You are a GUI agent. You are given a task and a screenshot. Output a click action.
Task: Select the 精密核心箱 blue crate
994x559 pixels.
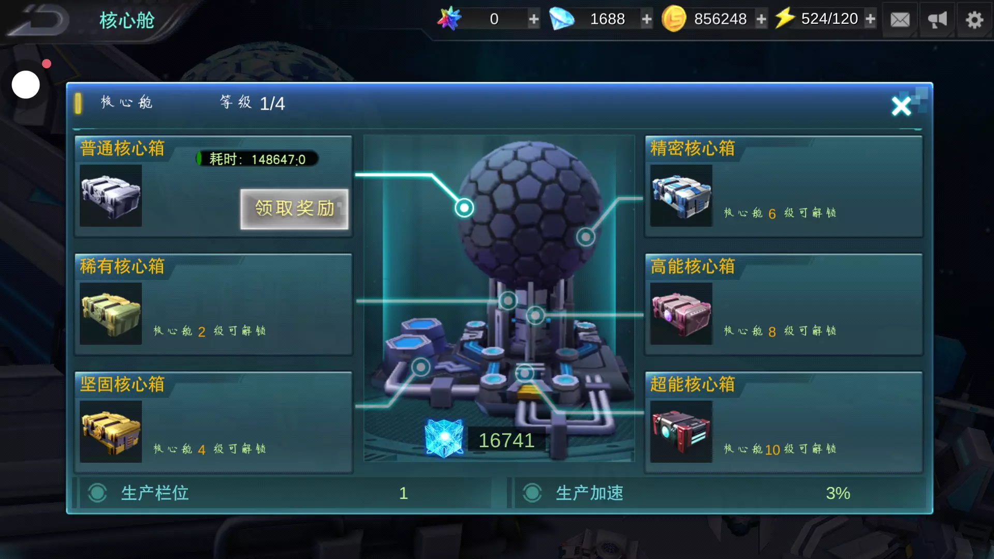pos(681,196)
